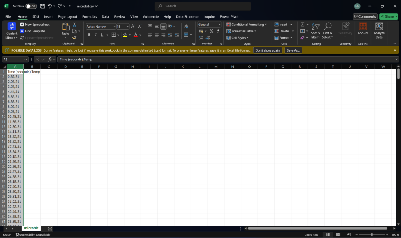Viewport: 401px width, 238px height.
Task: Switch to the Power Pivot tab
Action: point(229,16)
